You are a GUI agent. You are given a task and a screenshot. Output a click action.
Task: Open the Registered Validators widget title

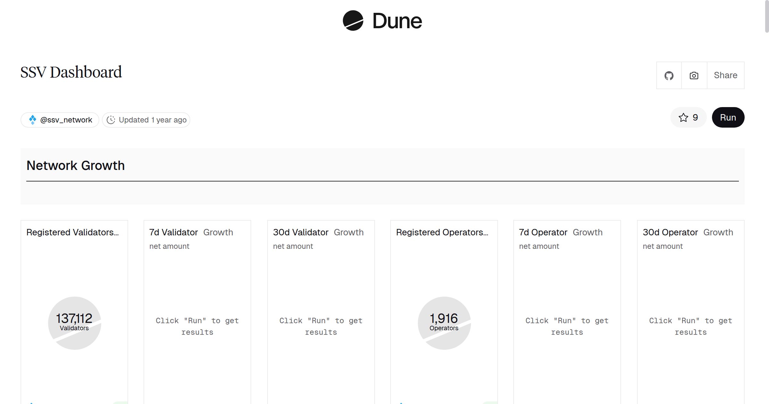[x=72, y=232]
